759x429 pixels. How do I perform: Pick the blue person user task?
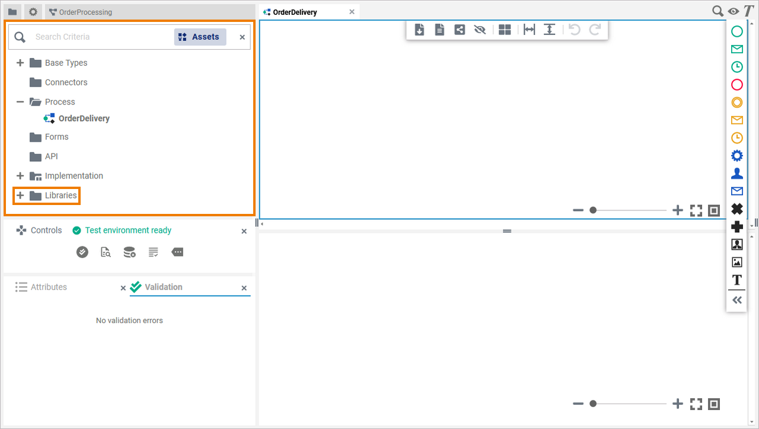(x=737, y=174)
